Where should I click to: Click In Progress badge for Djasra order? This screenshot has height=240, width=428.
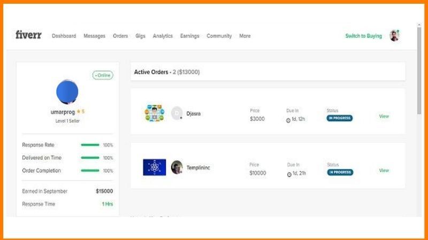pyautogui.click(x=340, y=118)
